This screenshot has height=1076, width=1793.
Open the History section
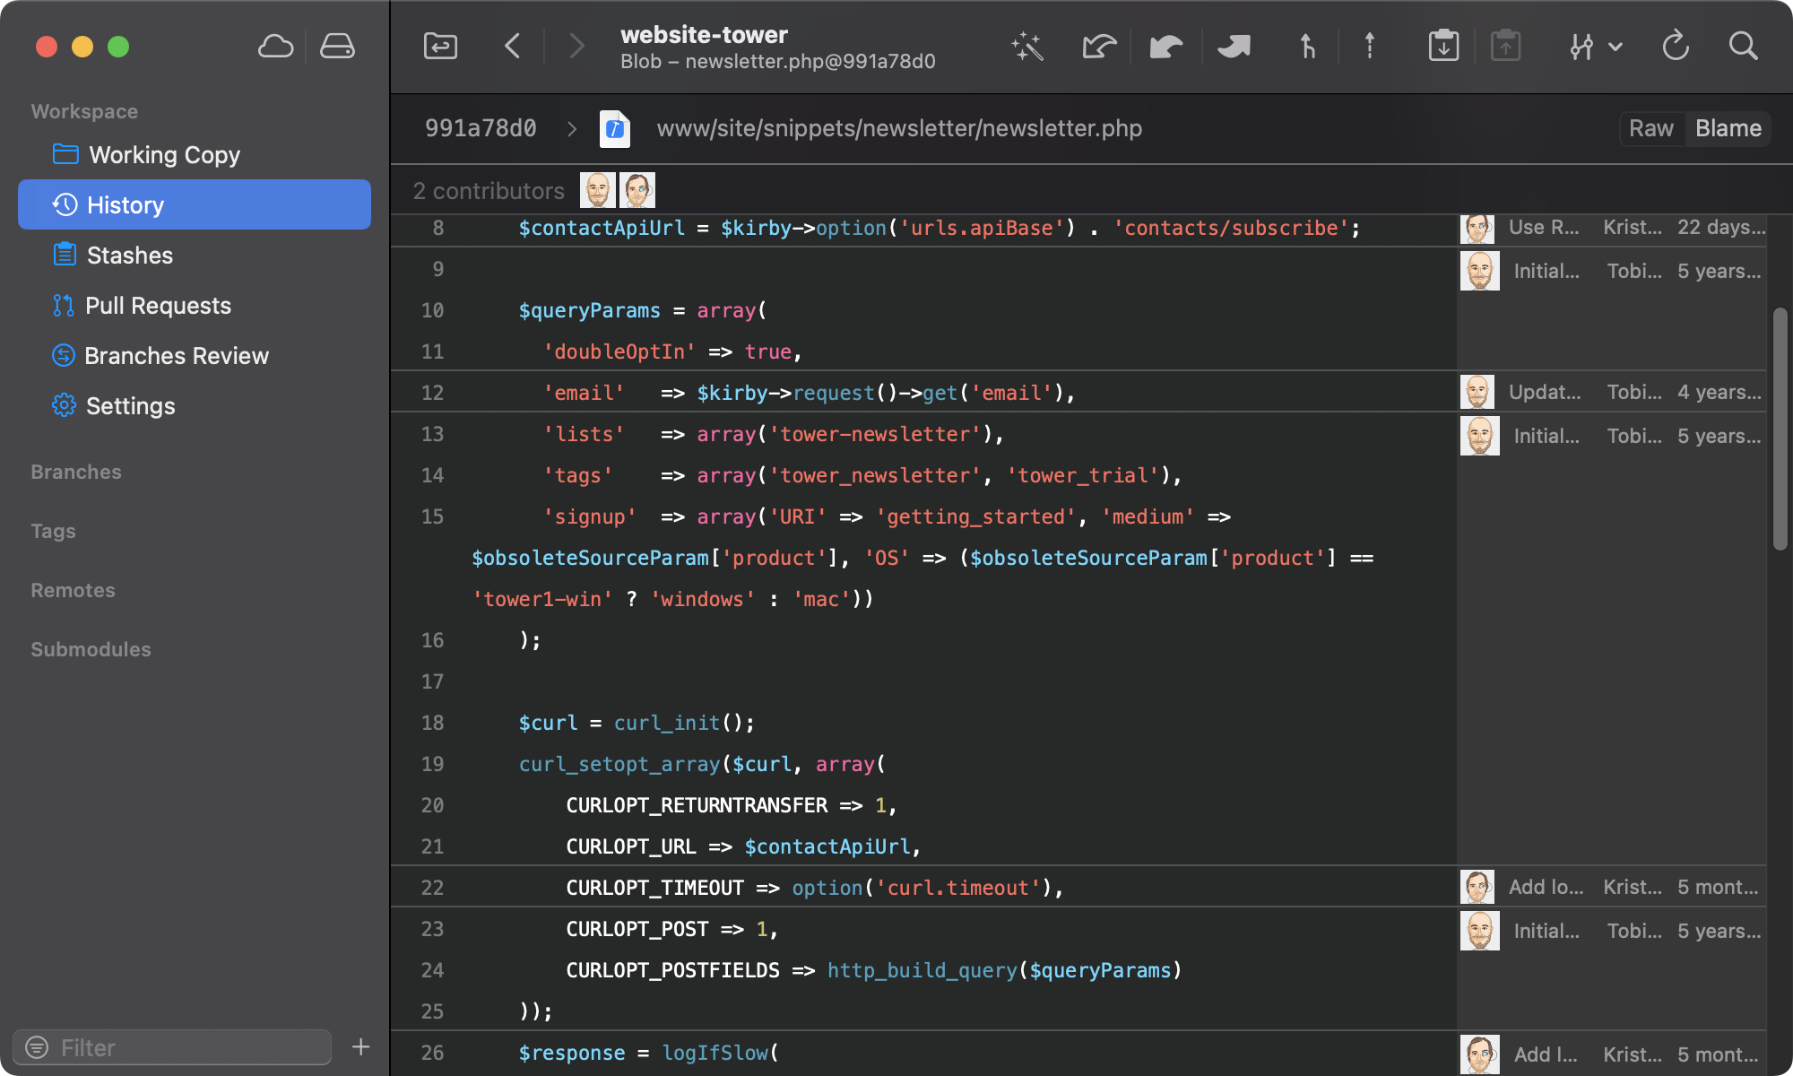coord(126,204)
